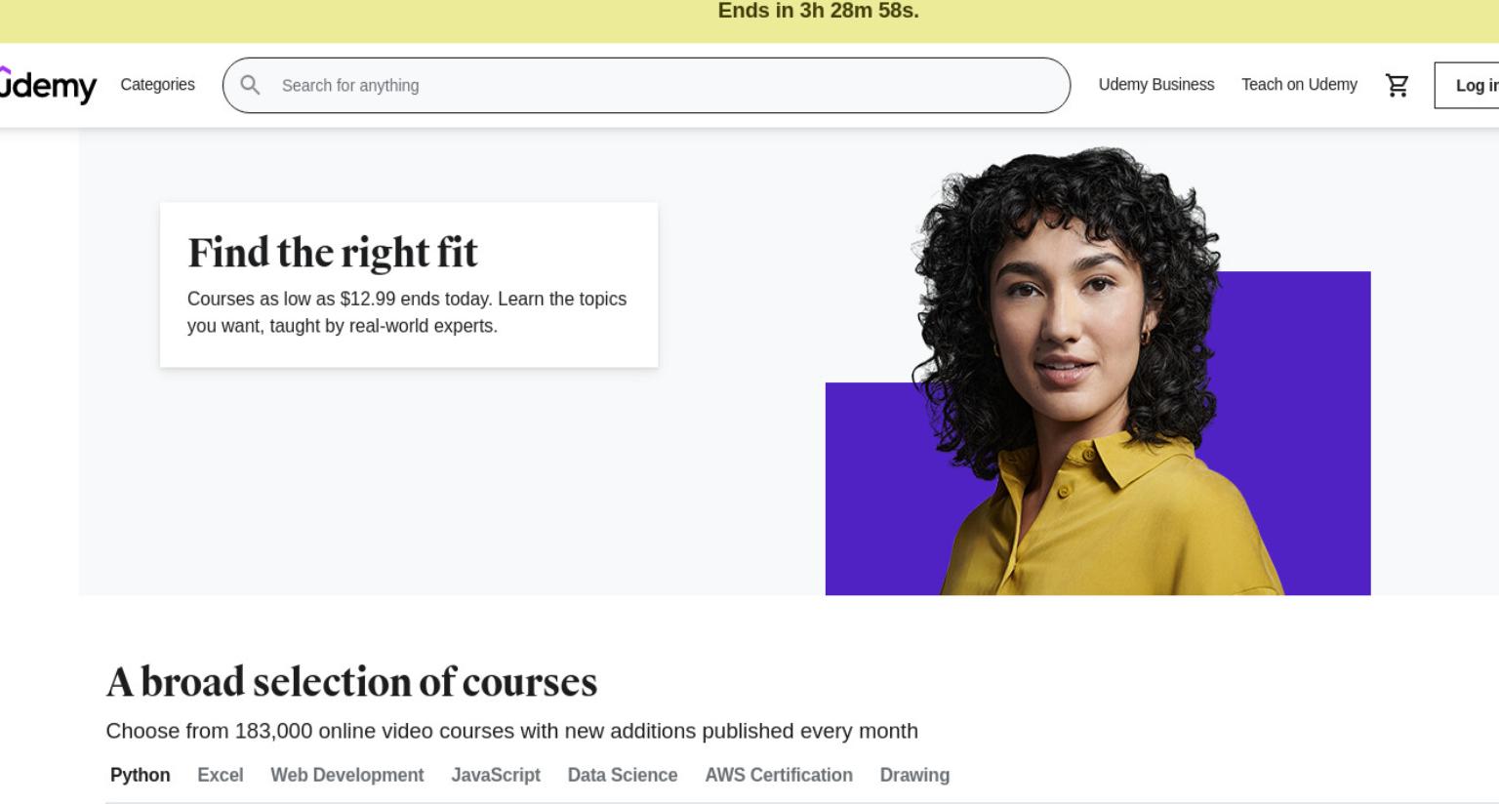Image resolution: width=1499 pixels, height=804 pixels.
Task: Switch to the Web Development tab
Action: [346, 775]
